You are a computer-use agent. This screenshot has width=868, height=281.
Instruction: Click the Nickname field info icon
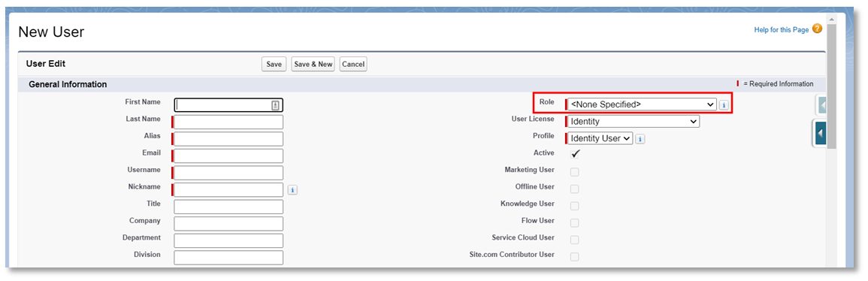pos(293,190)
